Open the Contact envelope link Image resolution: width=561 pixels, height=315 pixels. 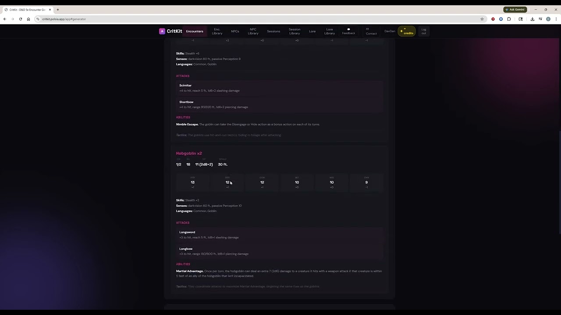371,31
